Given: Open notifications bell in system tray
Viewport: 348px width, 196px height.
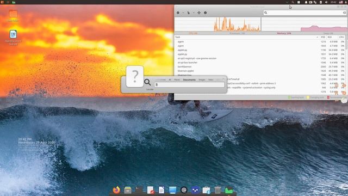Looking at the screenshot, I should tap(306, 2).
